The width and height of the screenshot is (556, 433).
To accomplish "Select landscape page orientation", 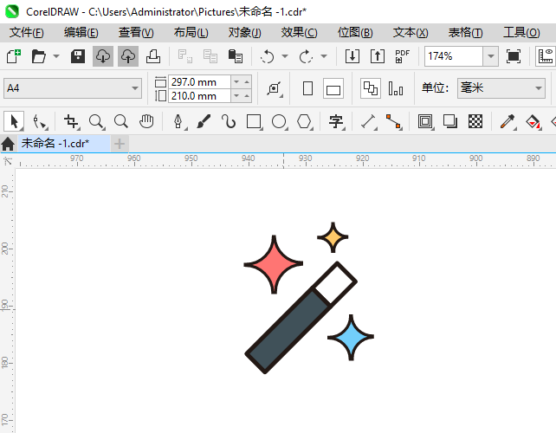I will point(333,88).
